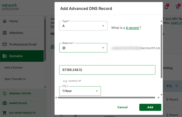Click the Professional Email envelope icon
182x117 pixels.
5,44
